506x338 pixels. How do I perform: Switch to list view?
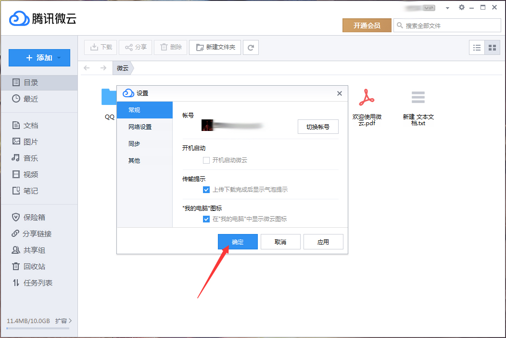tap(477, 47)
